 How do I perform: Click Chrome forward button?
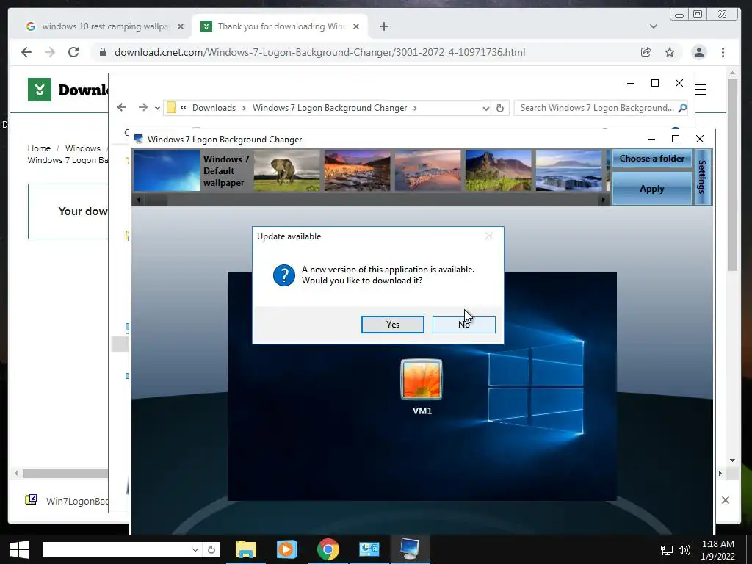pyautogui.click(x=50, y=52)
